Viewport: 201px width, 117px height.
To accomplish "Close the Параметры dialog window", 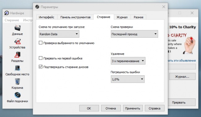I will coord(164,7).
